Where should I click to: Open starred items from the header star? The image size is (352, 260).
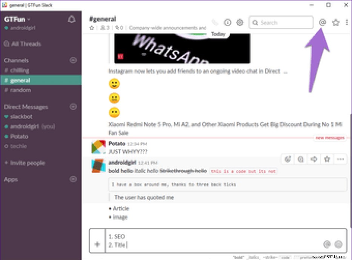click(336, 22)
